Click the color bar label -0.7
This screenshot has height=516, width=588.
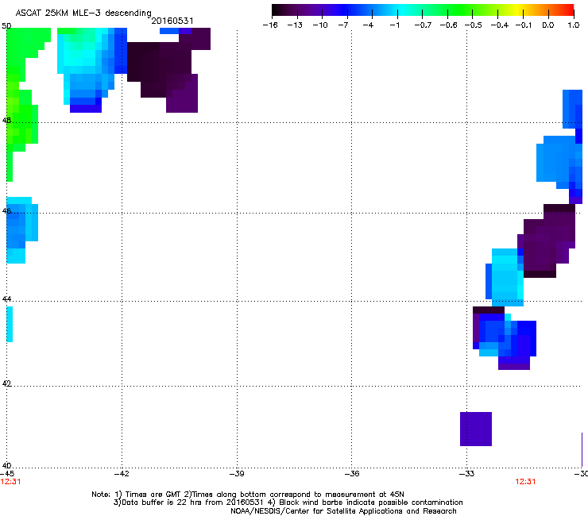423,25
